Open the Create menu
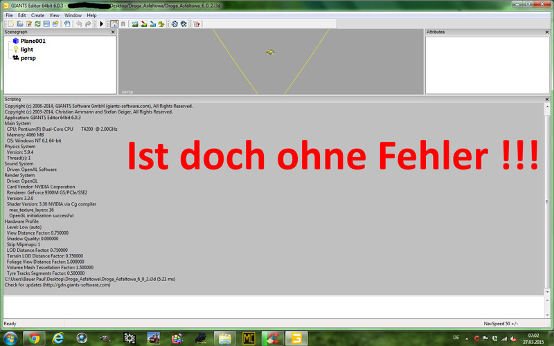554x346 pixels. click(37, 15)
